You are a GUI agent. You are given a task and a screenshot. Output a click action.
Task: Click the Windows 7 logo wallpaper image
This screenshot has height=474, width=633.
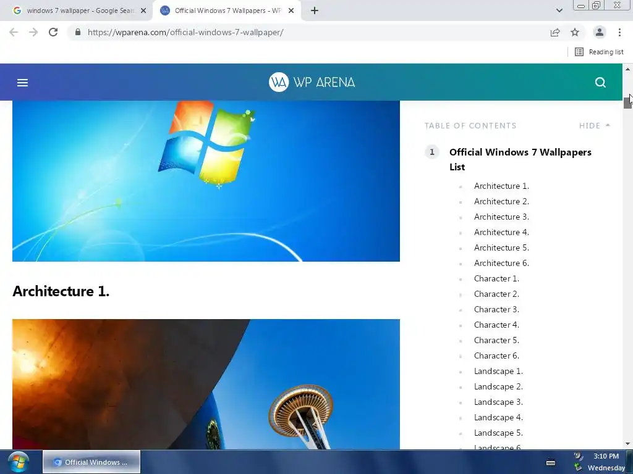[206, 181]
